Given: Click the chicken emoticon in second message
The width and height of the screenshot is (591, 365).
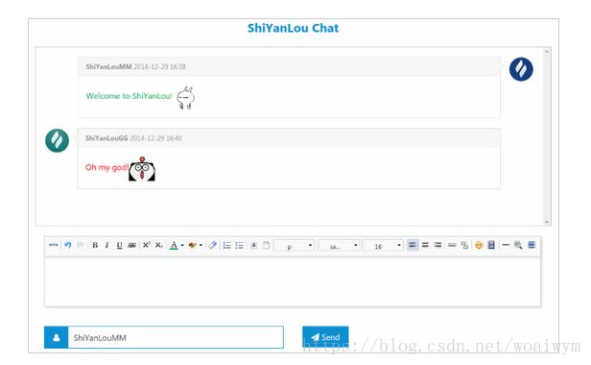Looking at the screenshot, I should 142,169.
